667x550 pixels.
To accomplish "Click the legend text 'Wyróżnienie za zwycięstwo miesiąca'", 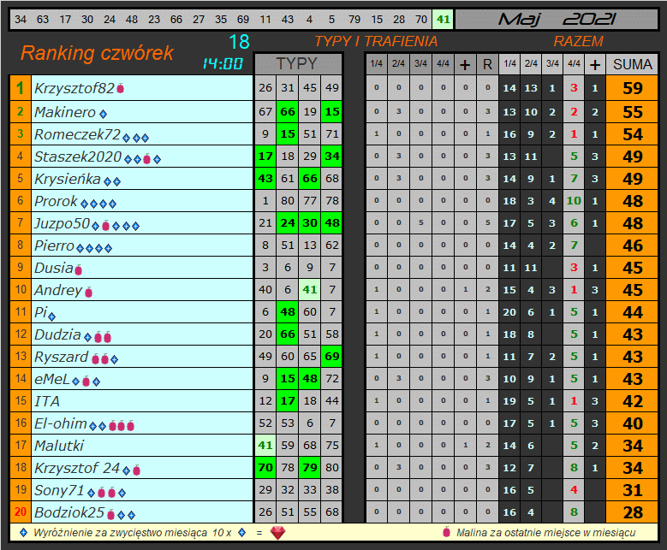I will click(121, 533).
